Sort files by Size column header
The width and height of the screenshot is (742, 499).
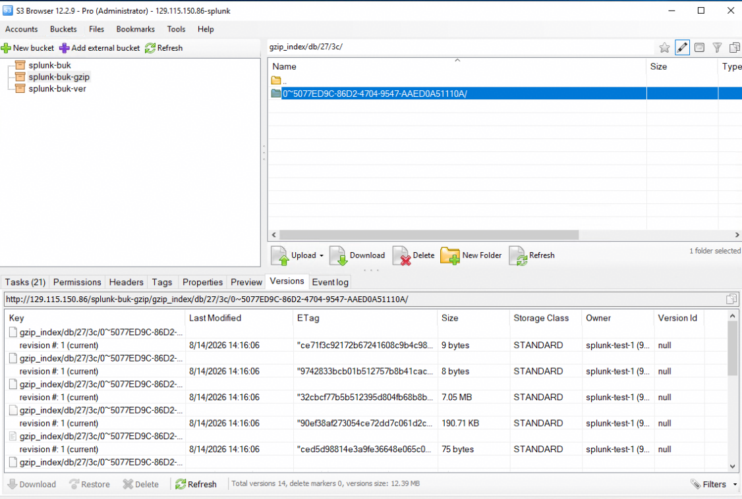[x=682, y=66]
